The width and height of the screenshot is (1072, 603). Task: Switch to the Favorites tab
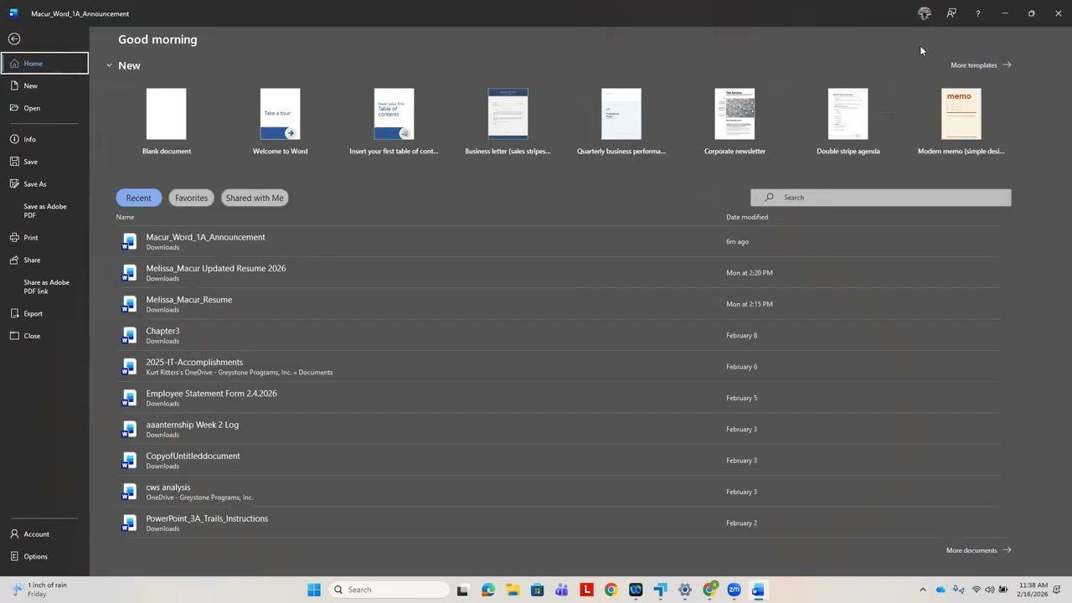tap(191, 198)
